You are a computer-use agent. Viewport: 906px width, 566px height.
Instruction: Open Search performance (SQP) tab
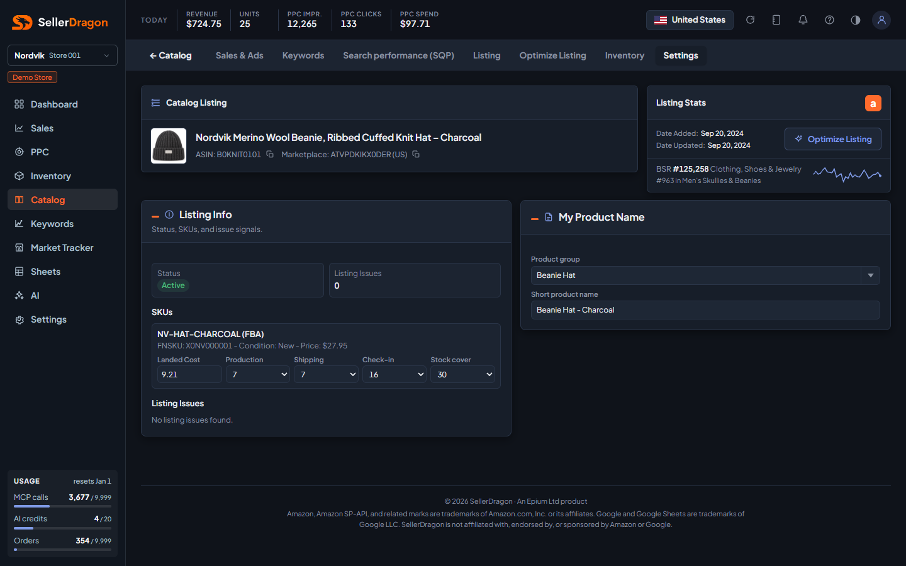coord(399,55)
